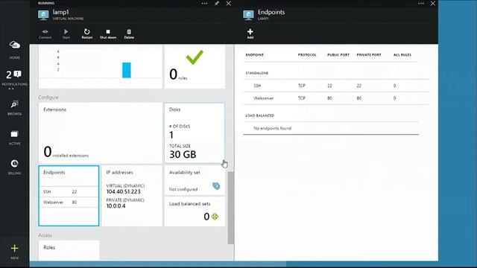
Task: Click the lamp1 blade vertical scrollbar
Action: tap(231, 208)
